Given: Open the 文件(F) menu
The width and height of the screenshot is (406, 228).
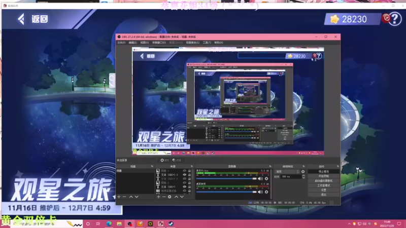Looking at the screenshot, I should pos(121,43).
